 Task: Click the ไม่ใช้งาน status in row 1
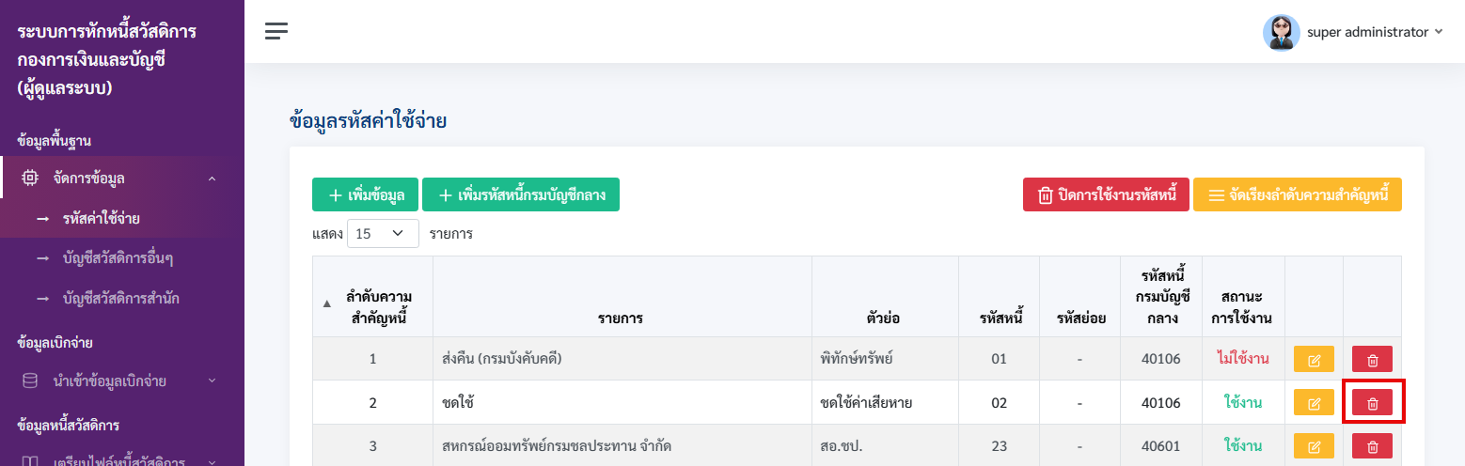click(1242, 358)
